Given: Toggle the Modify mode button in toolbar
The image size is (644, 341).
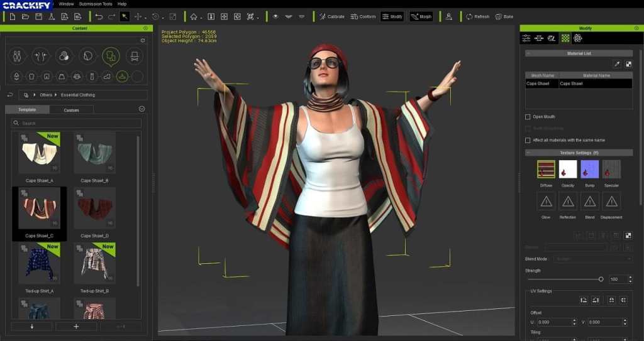Looking at the screenshot, I should [392, 17].
